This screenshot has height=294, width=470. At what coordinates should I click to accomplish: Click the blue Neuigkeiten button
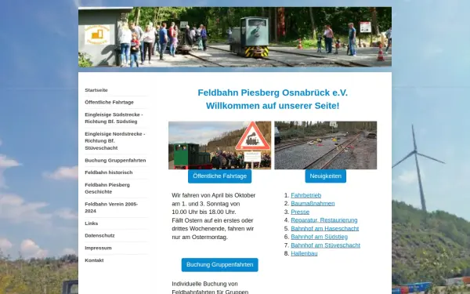pos(326,176)
